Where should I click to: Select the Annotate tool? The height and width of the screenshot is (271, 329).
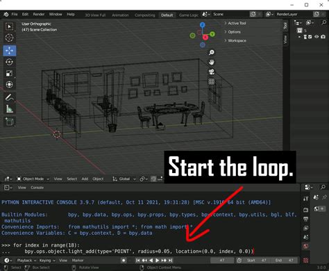pos(9,97)
